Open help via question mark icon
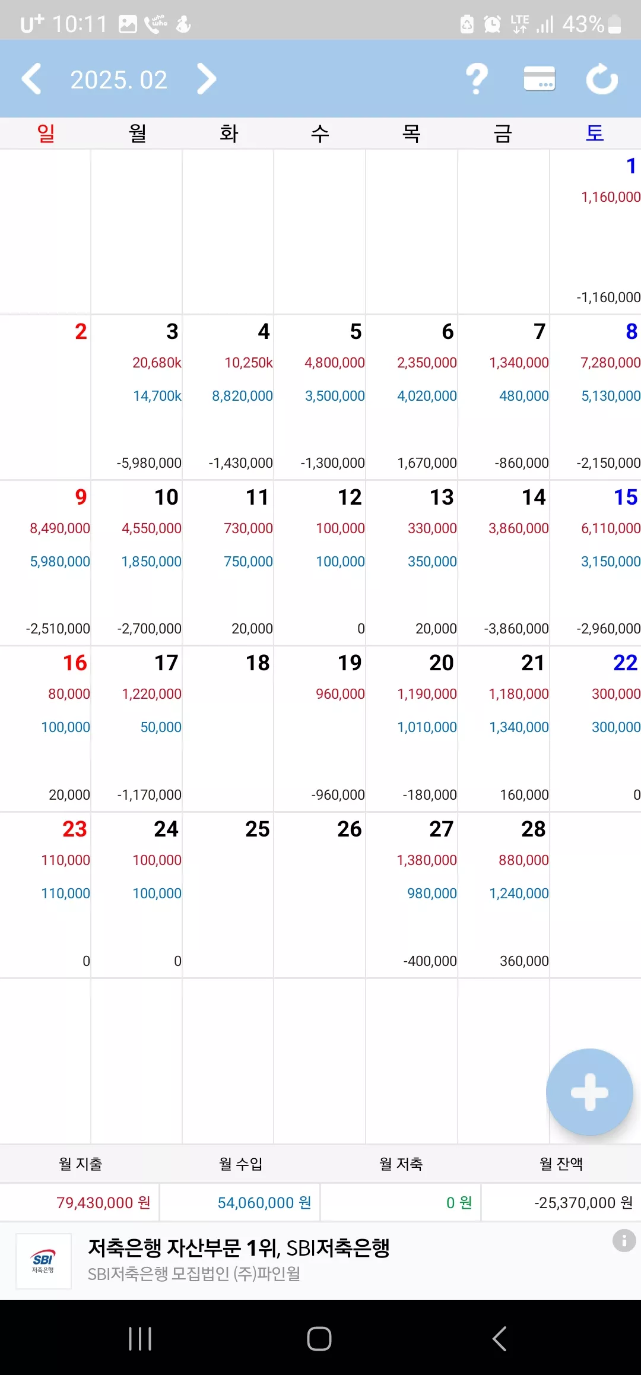The height and width of the screenshot is (1375, 641). tap(477, 79)
